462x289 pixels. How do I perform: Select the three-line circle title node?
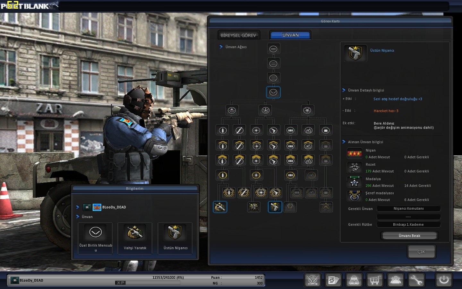click(273, 78)
